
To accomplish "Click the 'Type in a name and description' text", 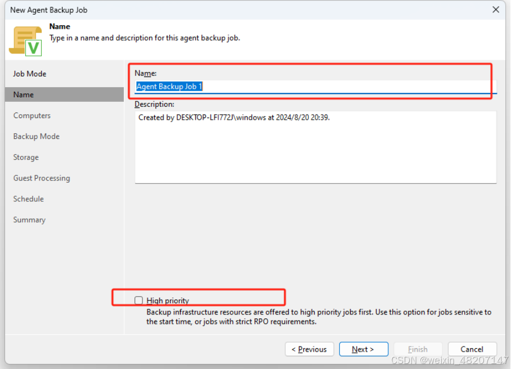I will pyautogui.click(x=145, y=38).
